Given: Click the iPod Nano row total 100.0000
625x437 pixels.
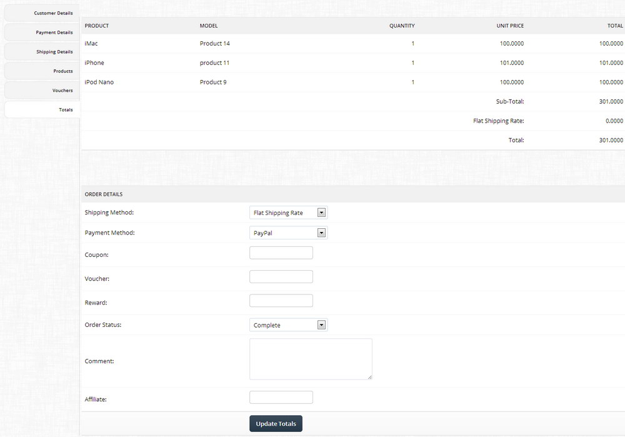Looking at the screenshot, I should coord(611,82).
